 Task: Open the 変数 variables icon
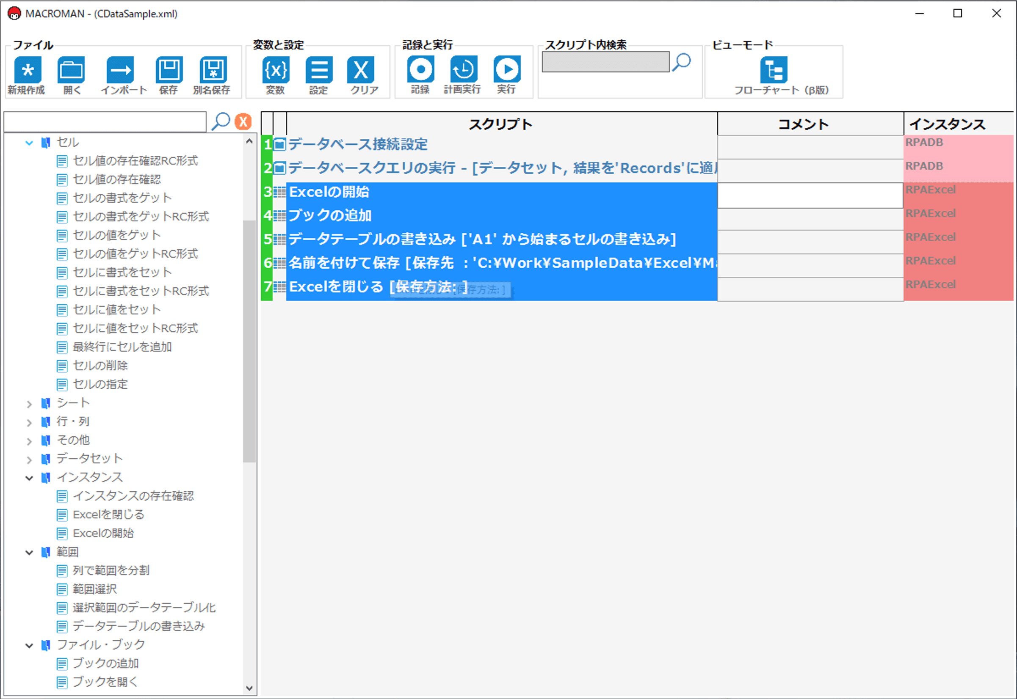[x=276, y=70]
